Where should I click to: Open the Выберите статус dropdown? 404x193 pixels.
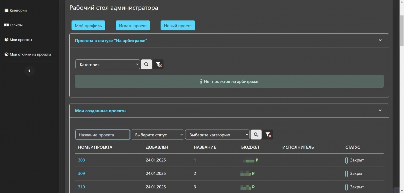click(157, 135)
